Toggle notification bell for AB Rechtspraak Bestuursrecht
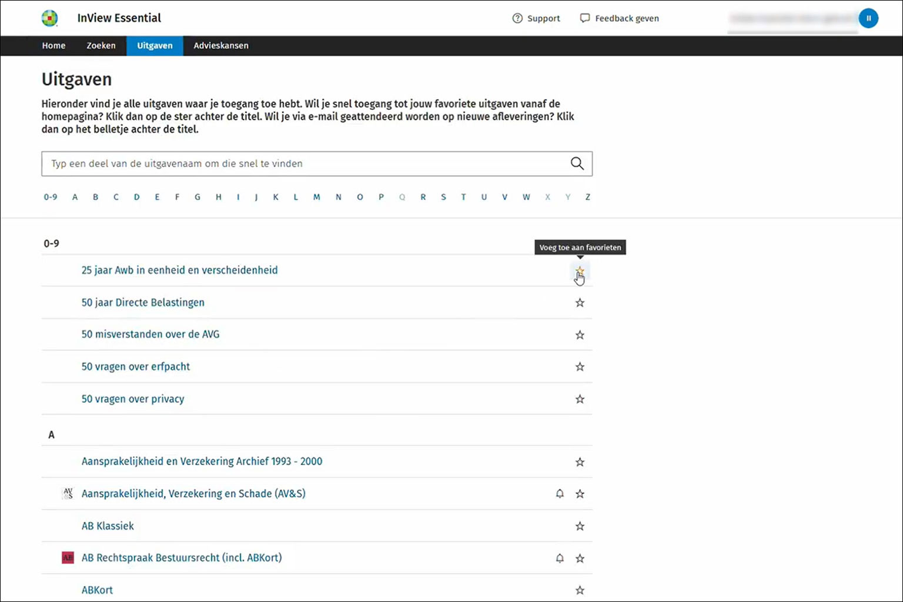The width and height of the screenshot is (903, 602). (560, 558)
